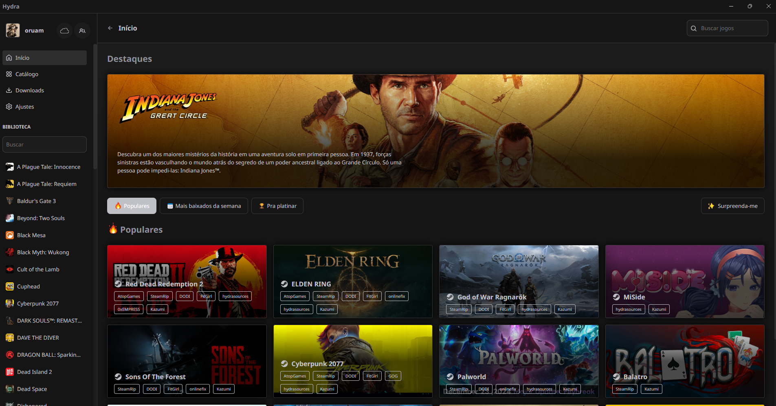
Task: Click the Cuphead game icon in library
Action: [x=10, y=286]
